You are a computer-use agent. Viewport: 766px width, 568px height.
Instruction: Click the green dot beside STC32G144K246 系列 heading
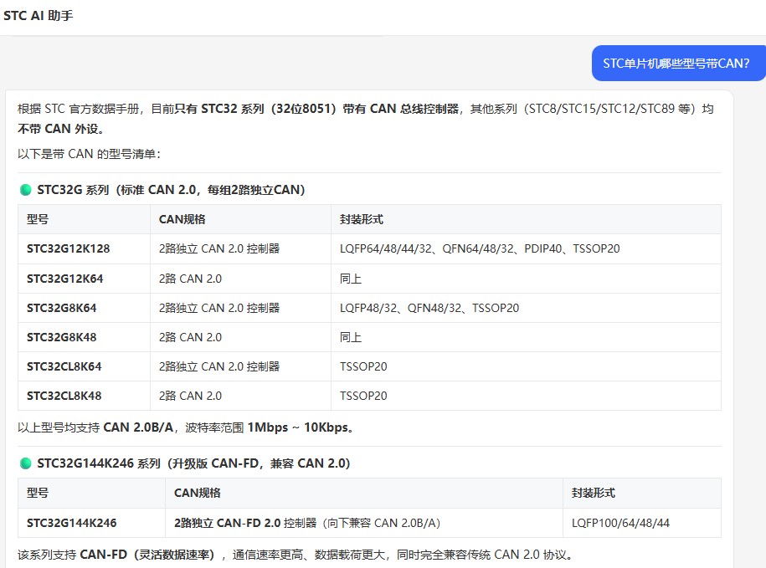(x=25, y=463)
